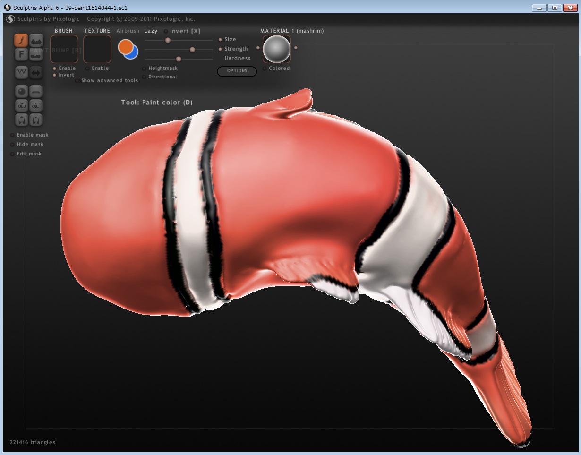Image resolution: width=581 pixels, height=455 pixels.
Task: Click the import OBJ icon with up arrow
Action: point(21,105)
